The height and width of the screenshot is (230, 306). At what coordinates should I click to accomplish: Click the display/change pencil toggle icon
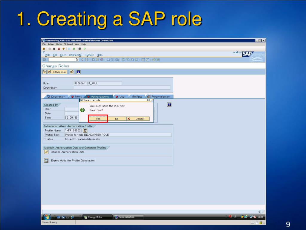tap(45, 72)
